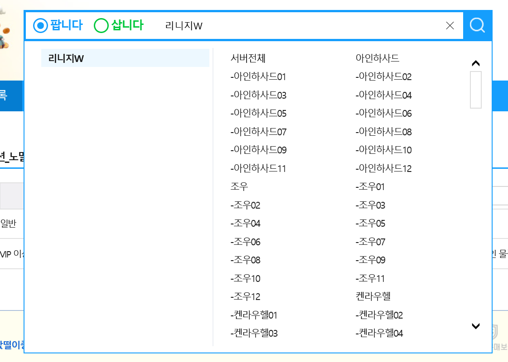Select server -아인하사드03
The height and width of the screenshot is (362, 508).
click(259, 95)
